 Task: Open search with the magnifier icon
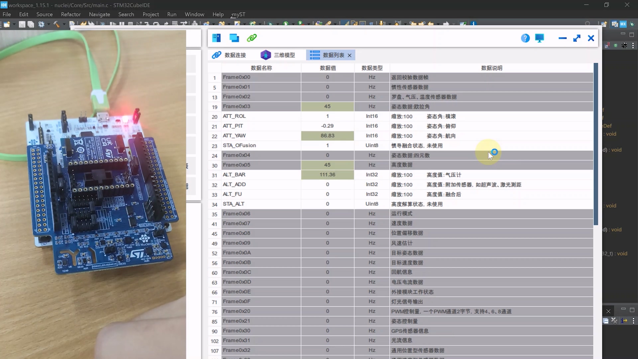(x=587, y=23)
